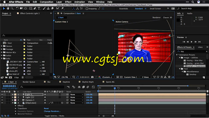Viewport: 209px width, 118px height.
Task: Hide the Light 1 layer eye
Action: pyautogui.click(x=2, y=97)
